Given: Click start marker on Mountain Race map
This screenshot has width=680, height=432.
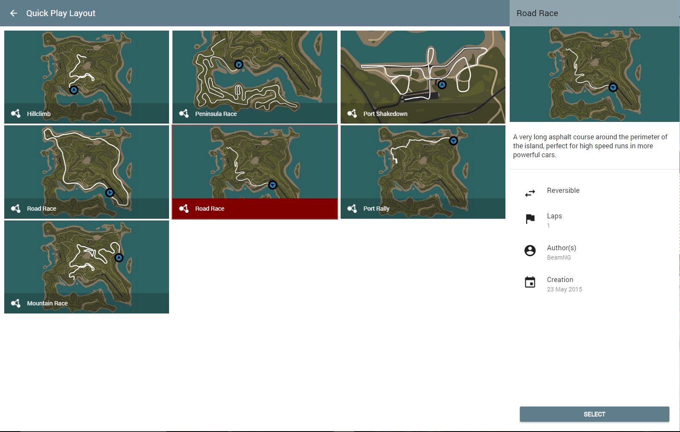Looking at the screenshot, I should [119, 258].
